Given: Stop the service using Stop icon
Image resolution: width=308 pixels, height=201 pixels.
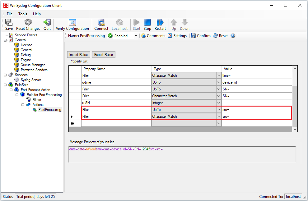Looking at the screenshot, I should pyautogui.click(x=147, y=25).
